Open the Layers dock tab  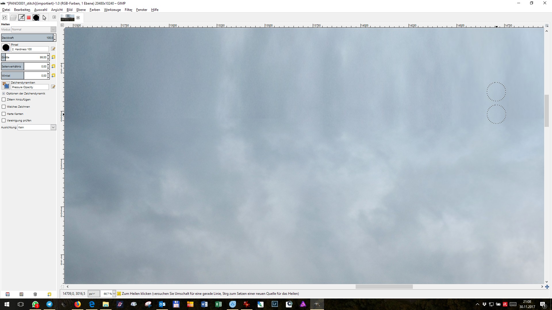(13, 18)
